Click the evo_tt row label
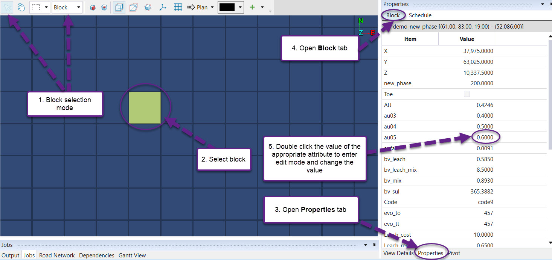The width and height of the screenshot is (552, 260). [392, 224]
